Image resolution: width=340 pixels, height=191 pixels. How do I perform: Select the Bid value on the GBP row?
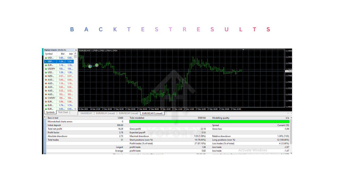click(61, 61)
